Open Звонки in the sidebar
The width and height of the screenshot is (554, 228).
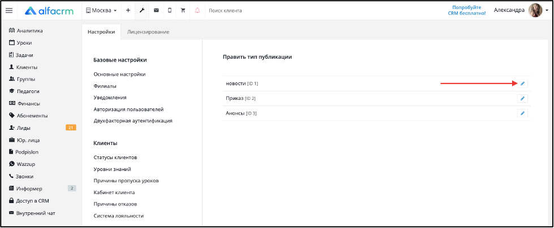click(21, 177)
